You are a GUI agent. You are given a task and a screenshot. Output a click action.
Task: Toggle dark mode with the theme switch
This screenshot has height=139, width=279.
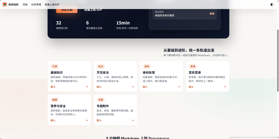(272, 4)
